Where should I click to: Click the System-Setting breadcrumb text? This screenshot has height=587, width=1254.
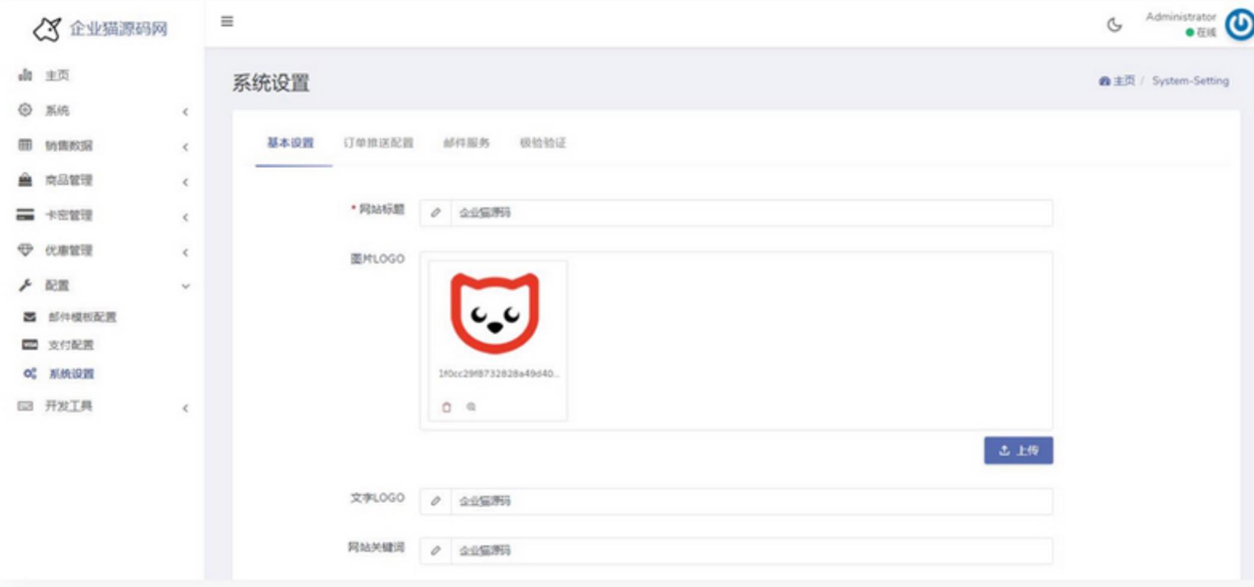(1191, 81)
